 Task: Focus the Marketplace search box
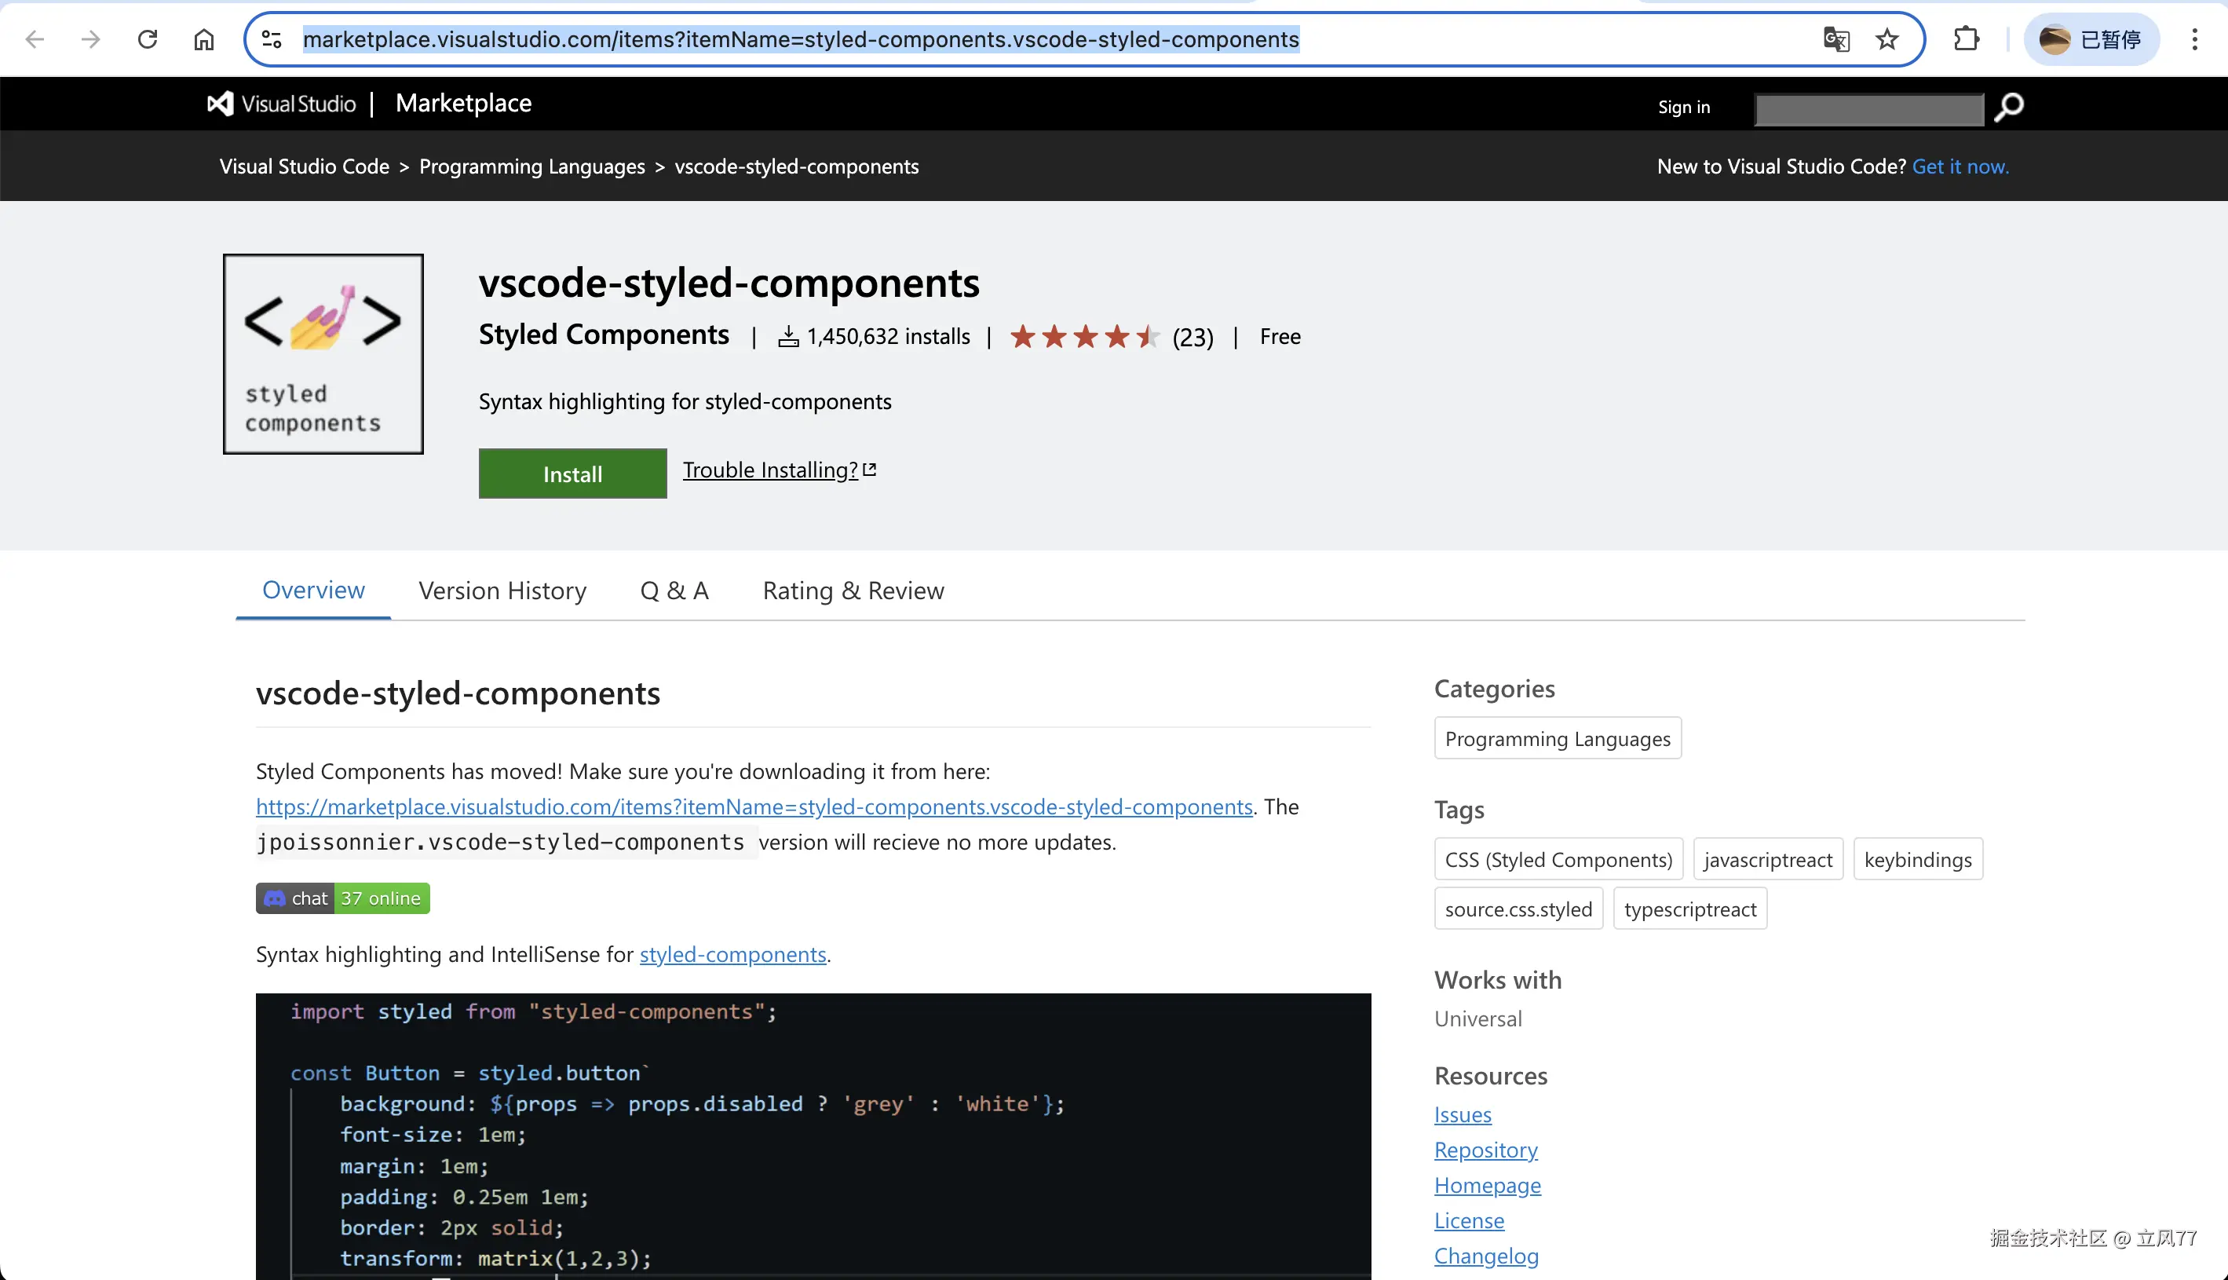tap(1868, 109)
